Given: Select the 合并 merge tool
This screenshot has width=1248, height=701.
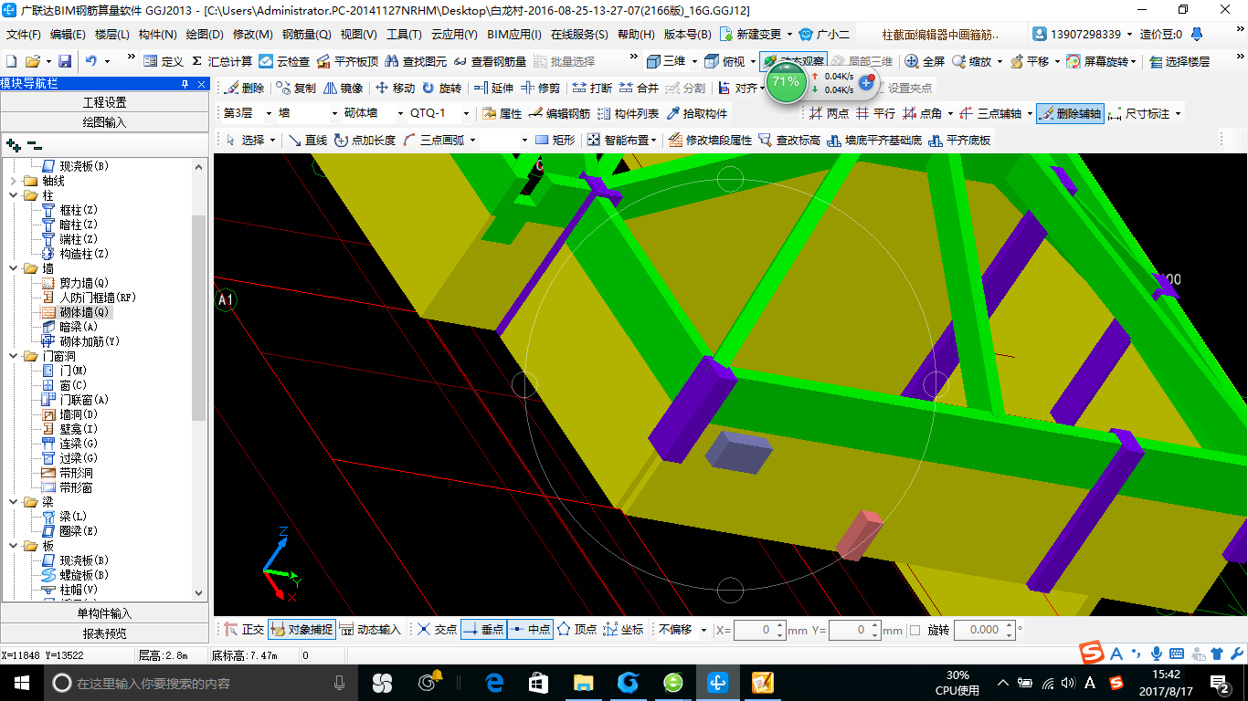Looking at the screenshot, I should point(639,89).
